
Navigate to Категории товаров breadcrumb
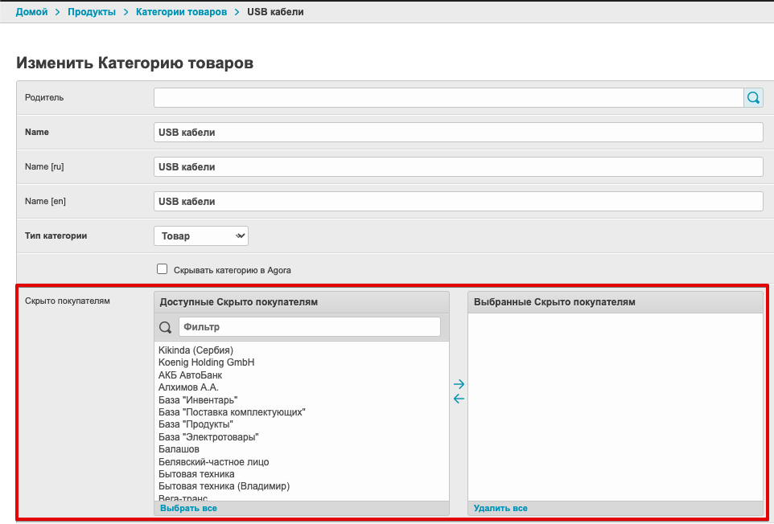pyautogui.click(x=181, y=12)
